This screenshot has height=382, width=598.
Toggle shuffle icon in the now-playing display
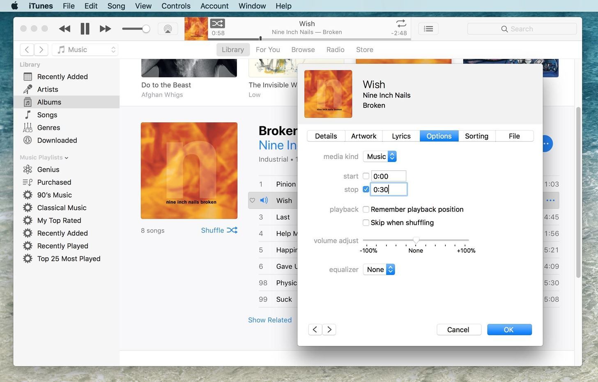[217, 23]
